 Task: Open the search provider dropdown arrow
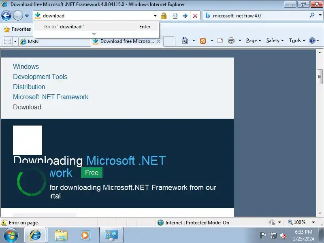[x=320, y=15]
